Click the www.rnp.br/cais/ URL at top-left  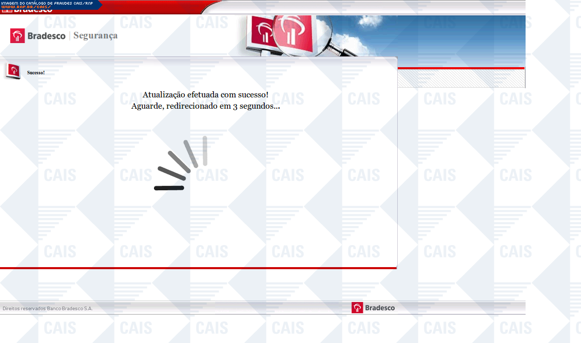[26, 7]
